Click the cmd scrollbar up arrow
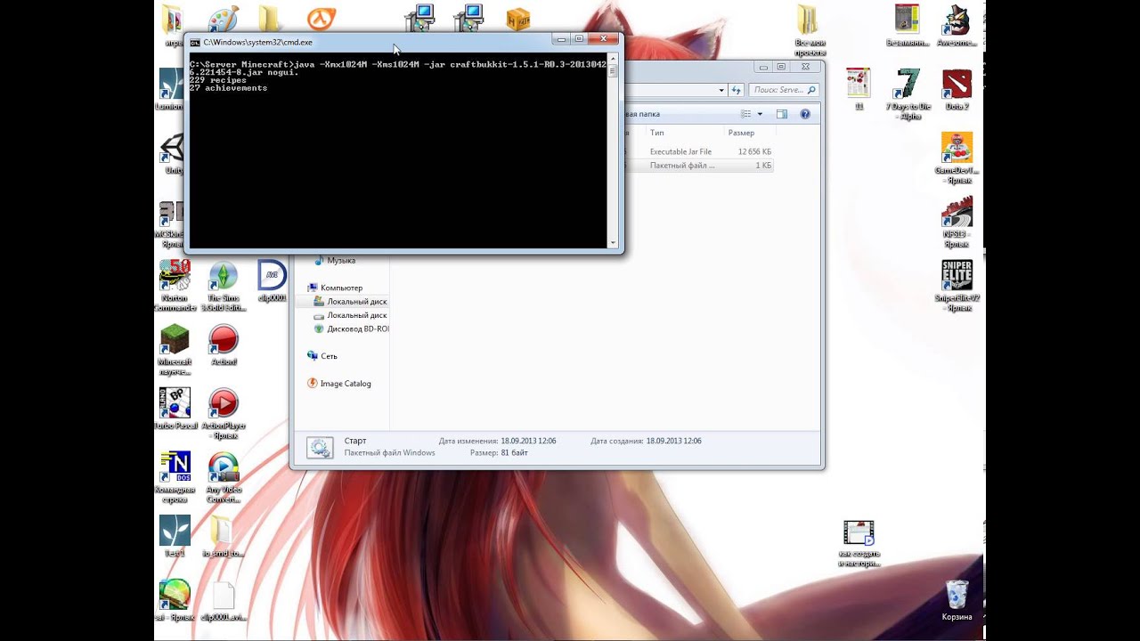This screenshot has width=1140, height=641. click(613, 61)
